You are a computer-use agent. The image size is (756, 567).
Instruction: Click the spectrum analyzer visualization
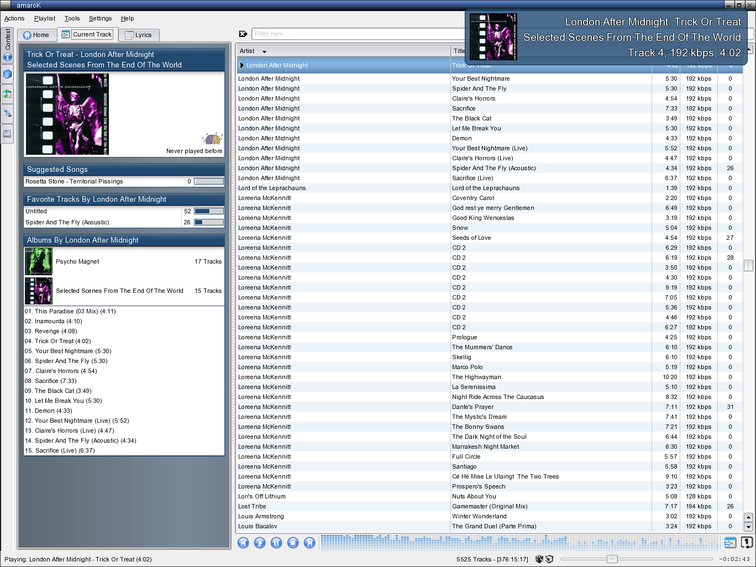[x=519, y=542]
